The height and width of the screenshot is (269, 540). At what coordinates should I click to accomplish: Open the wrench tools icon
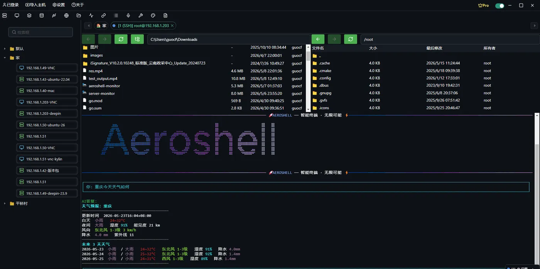point(140,15)
